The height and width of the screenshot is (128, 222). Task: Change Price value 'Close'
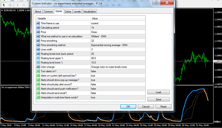point(118,32)
